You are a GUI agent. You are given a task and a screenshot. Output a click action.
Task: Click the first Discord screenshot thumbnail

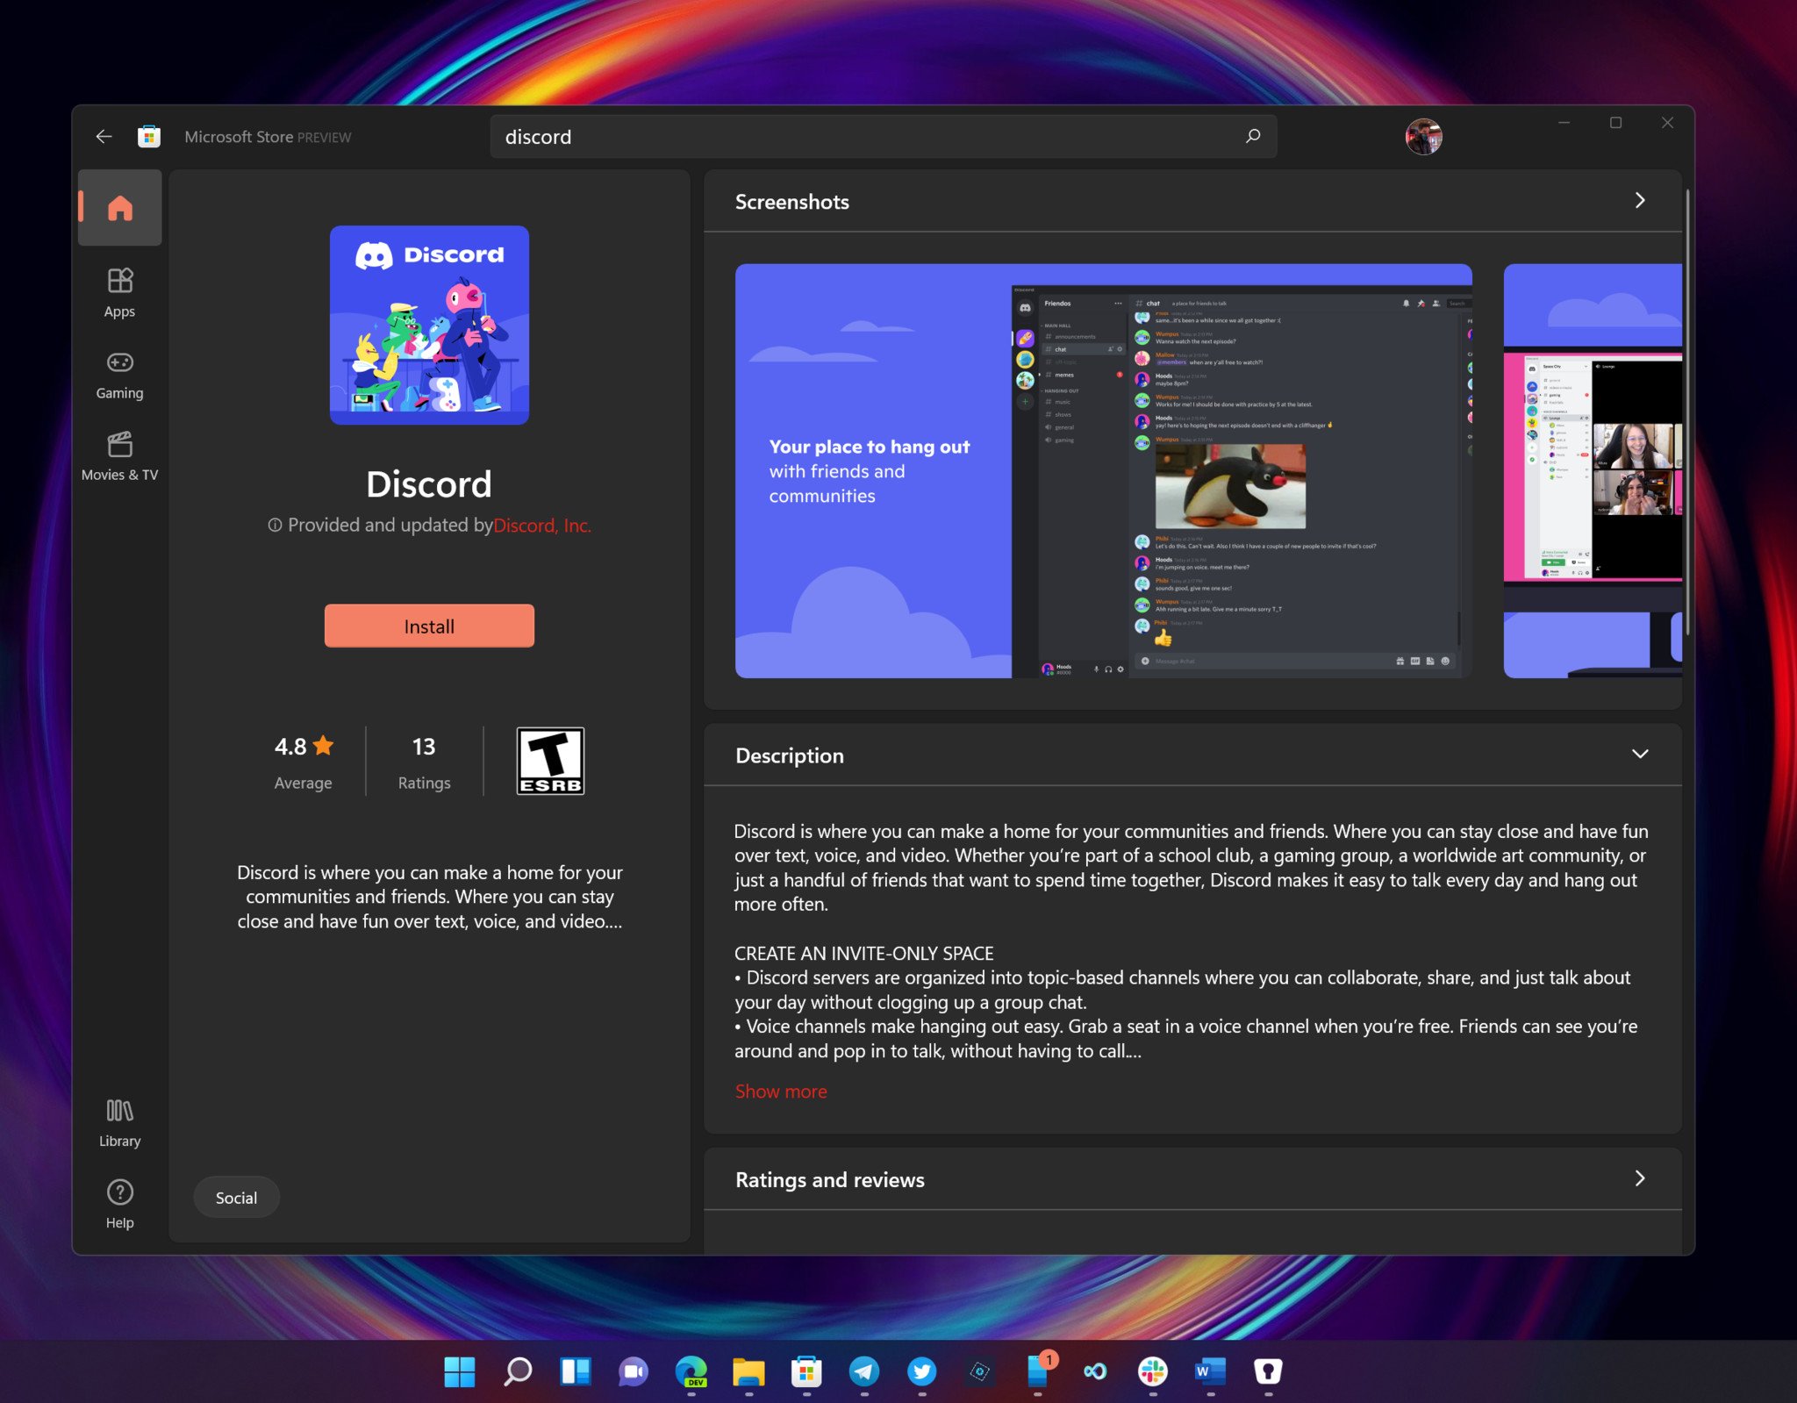(1103, 469)
